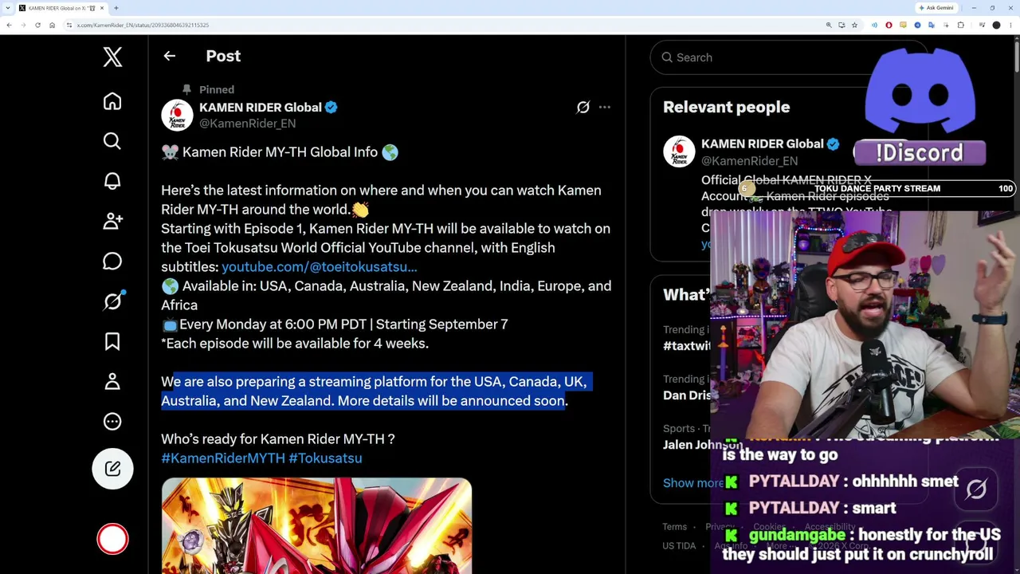Click the Ask Gemini button

[x=936, y=8]
